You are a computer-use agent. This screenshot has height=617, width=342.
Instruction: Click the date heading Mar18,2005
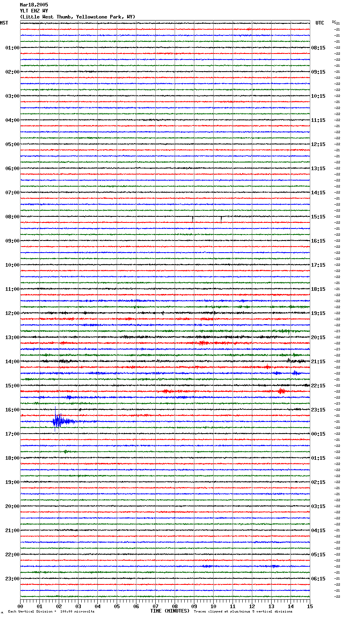tap(34, 5)
